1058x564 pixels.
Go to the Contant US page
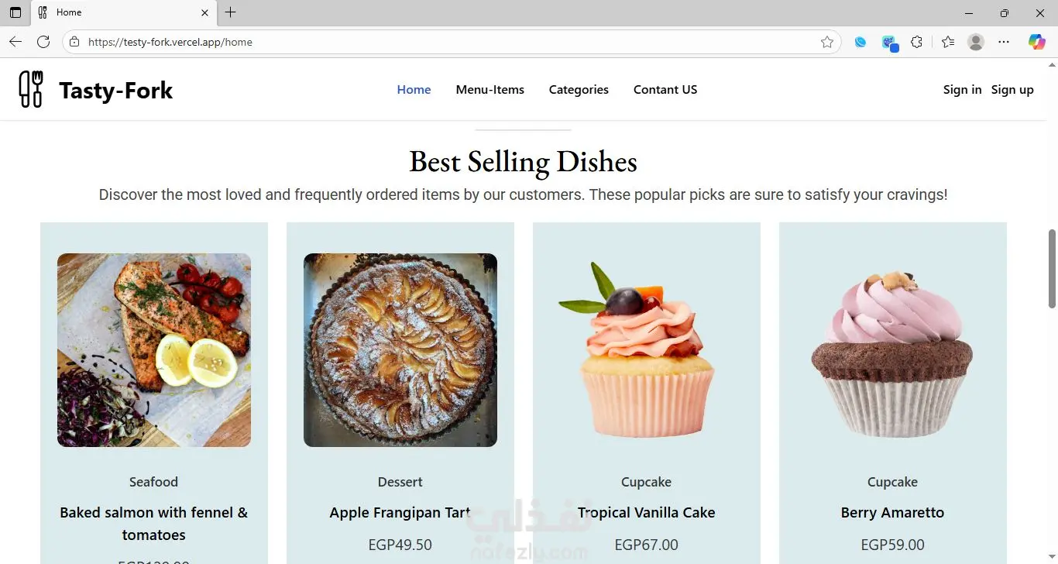pyautogui.click(x=665, y=90)
